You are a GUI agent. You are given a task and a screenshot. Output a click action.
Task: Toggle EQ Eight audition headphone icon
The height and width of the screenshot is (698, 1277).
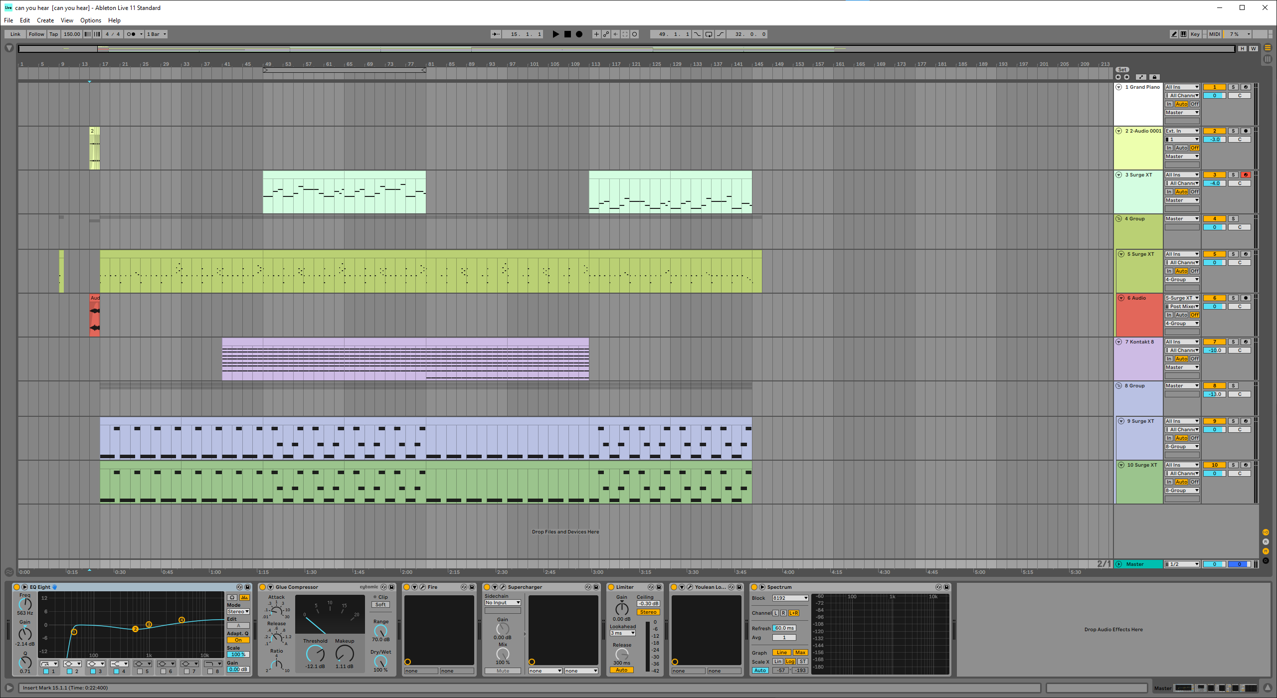pos(232,597)
